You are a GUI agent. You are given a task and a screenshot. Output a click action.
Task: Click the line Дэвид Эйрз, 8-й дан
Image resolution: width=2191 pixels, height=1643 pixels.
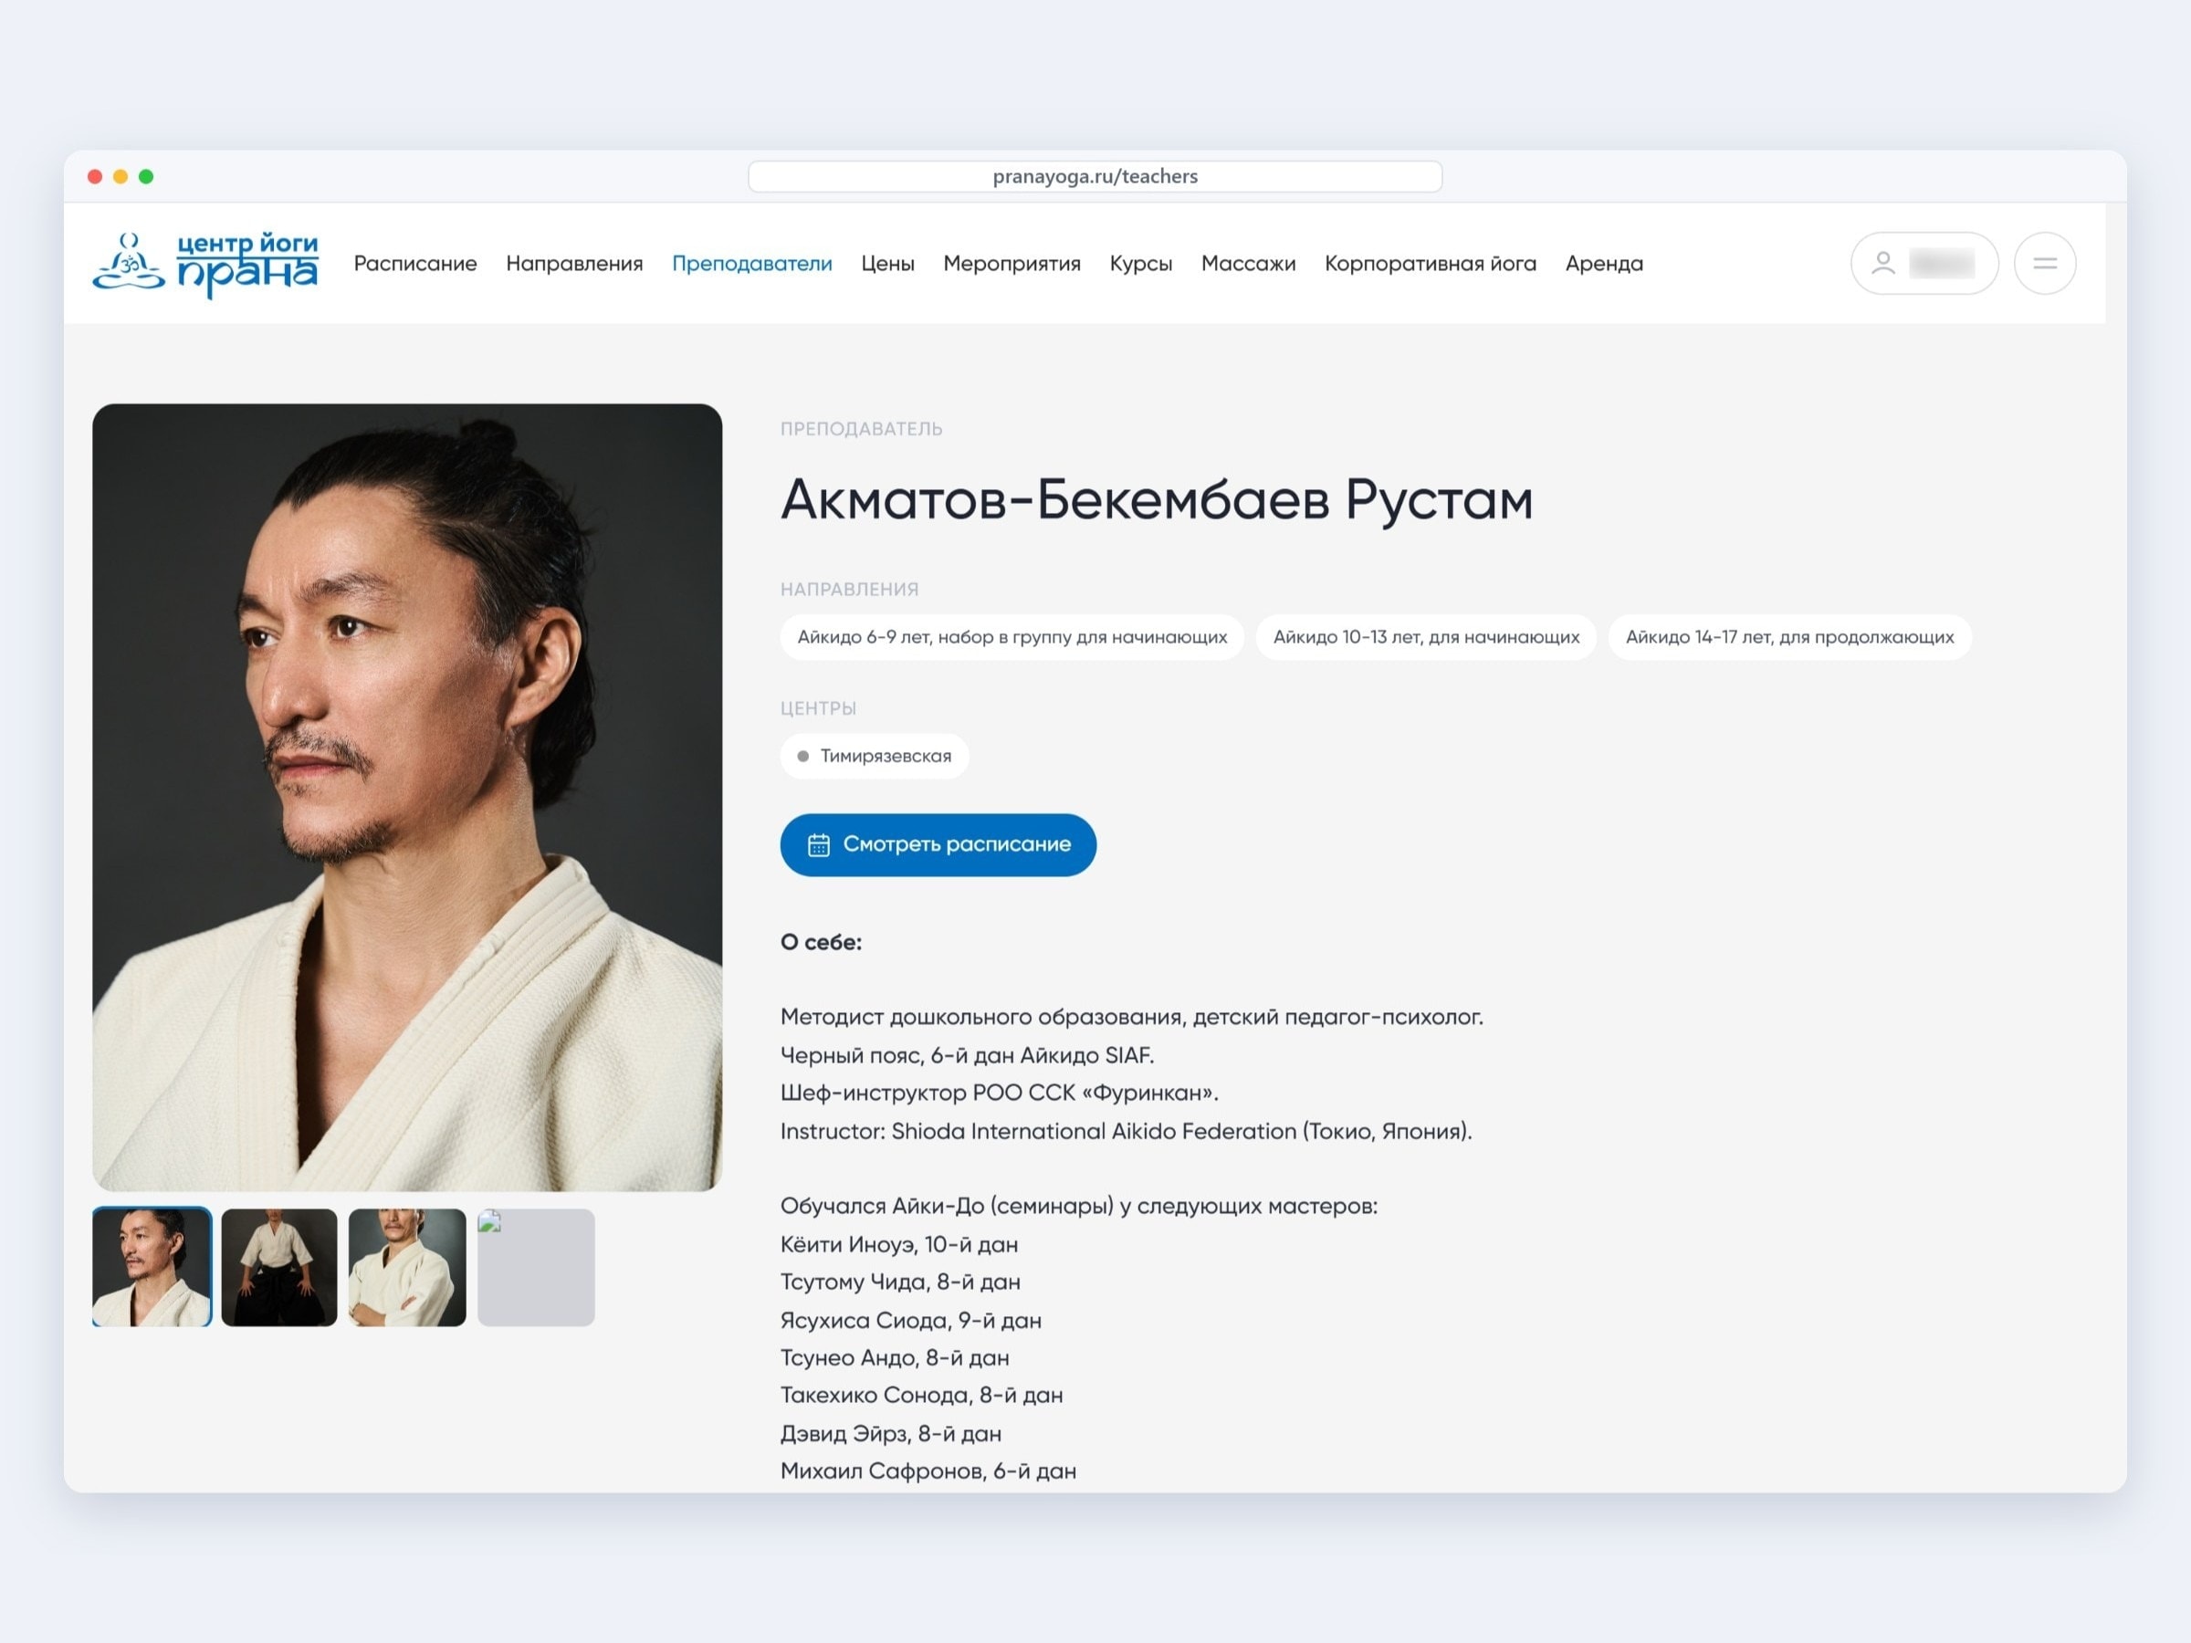pos(890,1433)
